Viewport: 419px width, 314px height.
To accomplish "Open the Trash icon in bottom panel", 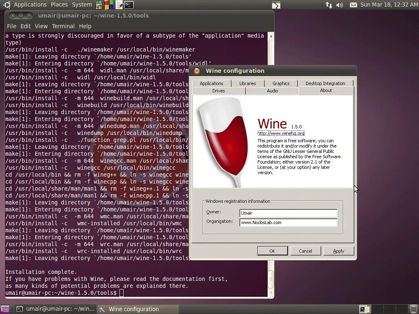I will [x=413, y=309].
